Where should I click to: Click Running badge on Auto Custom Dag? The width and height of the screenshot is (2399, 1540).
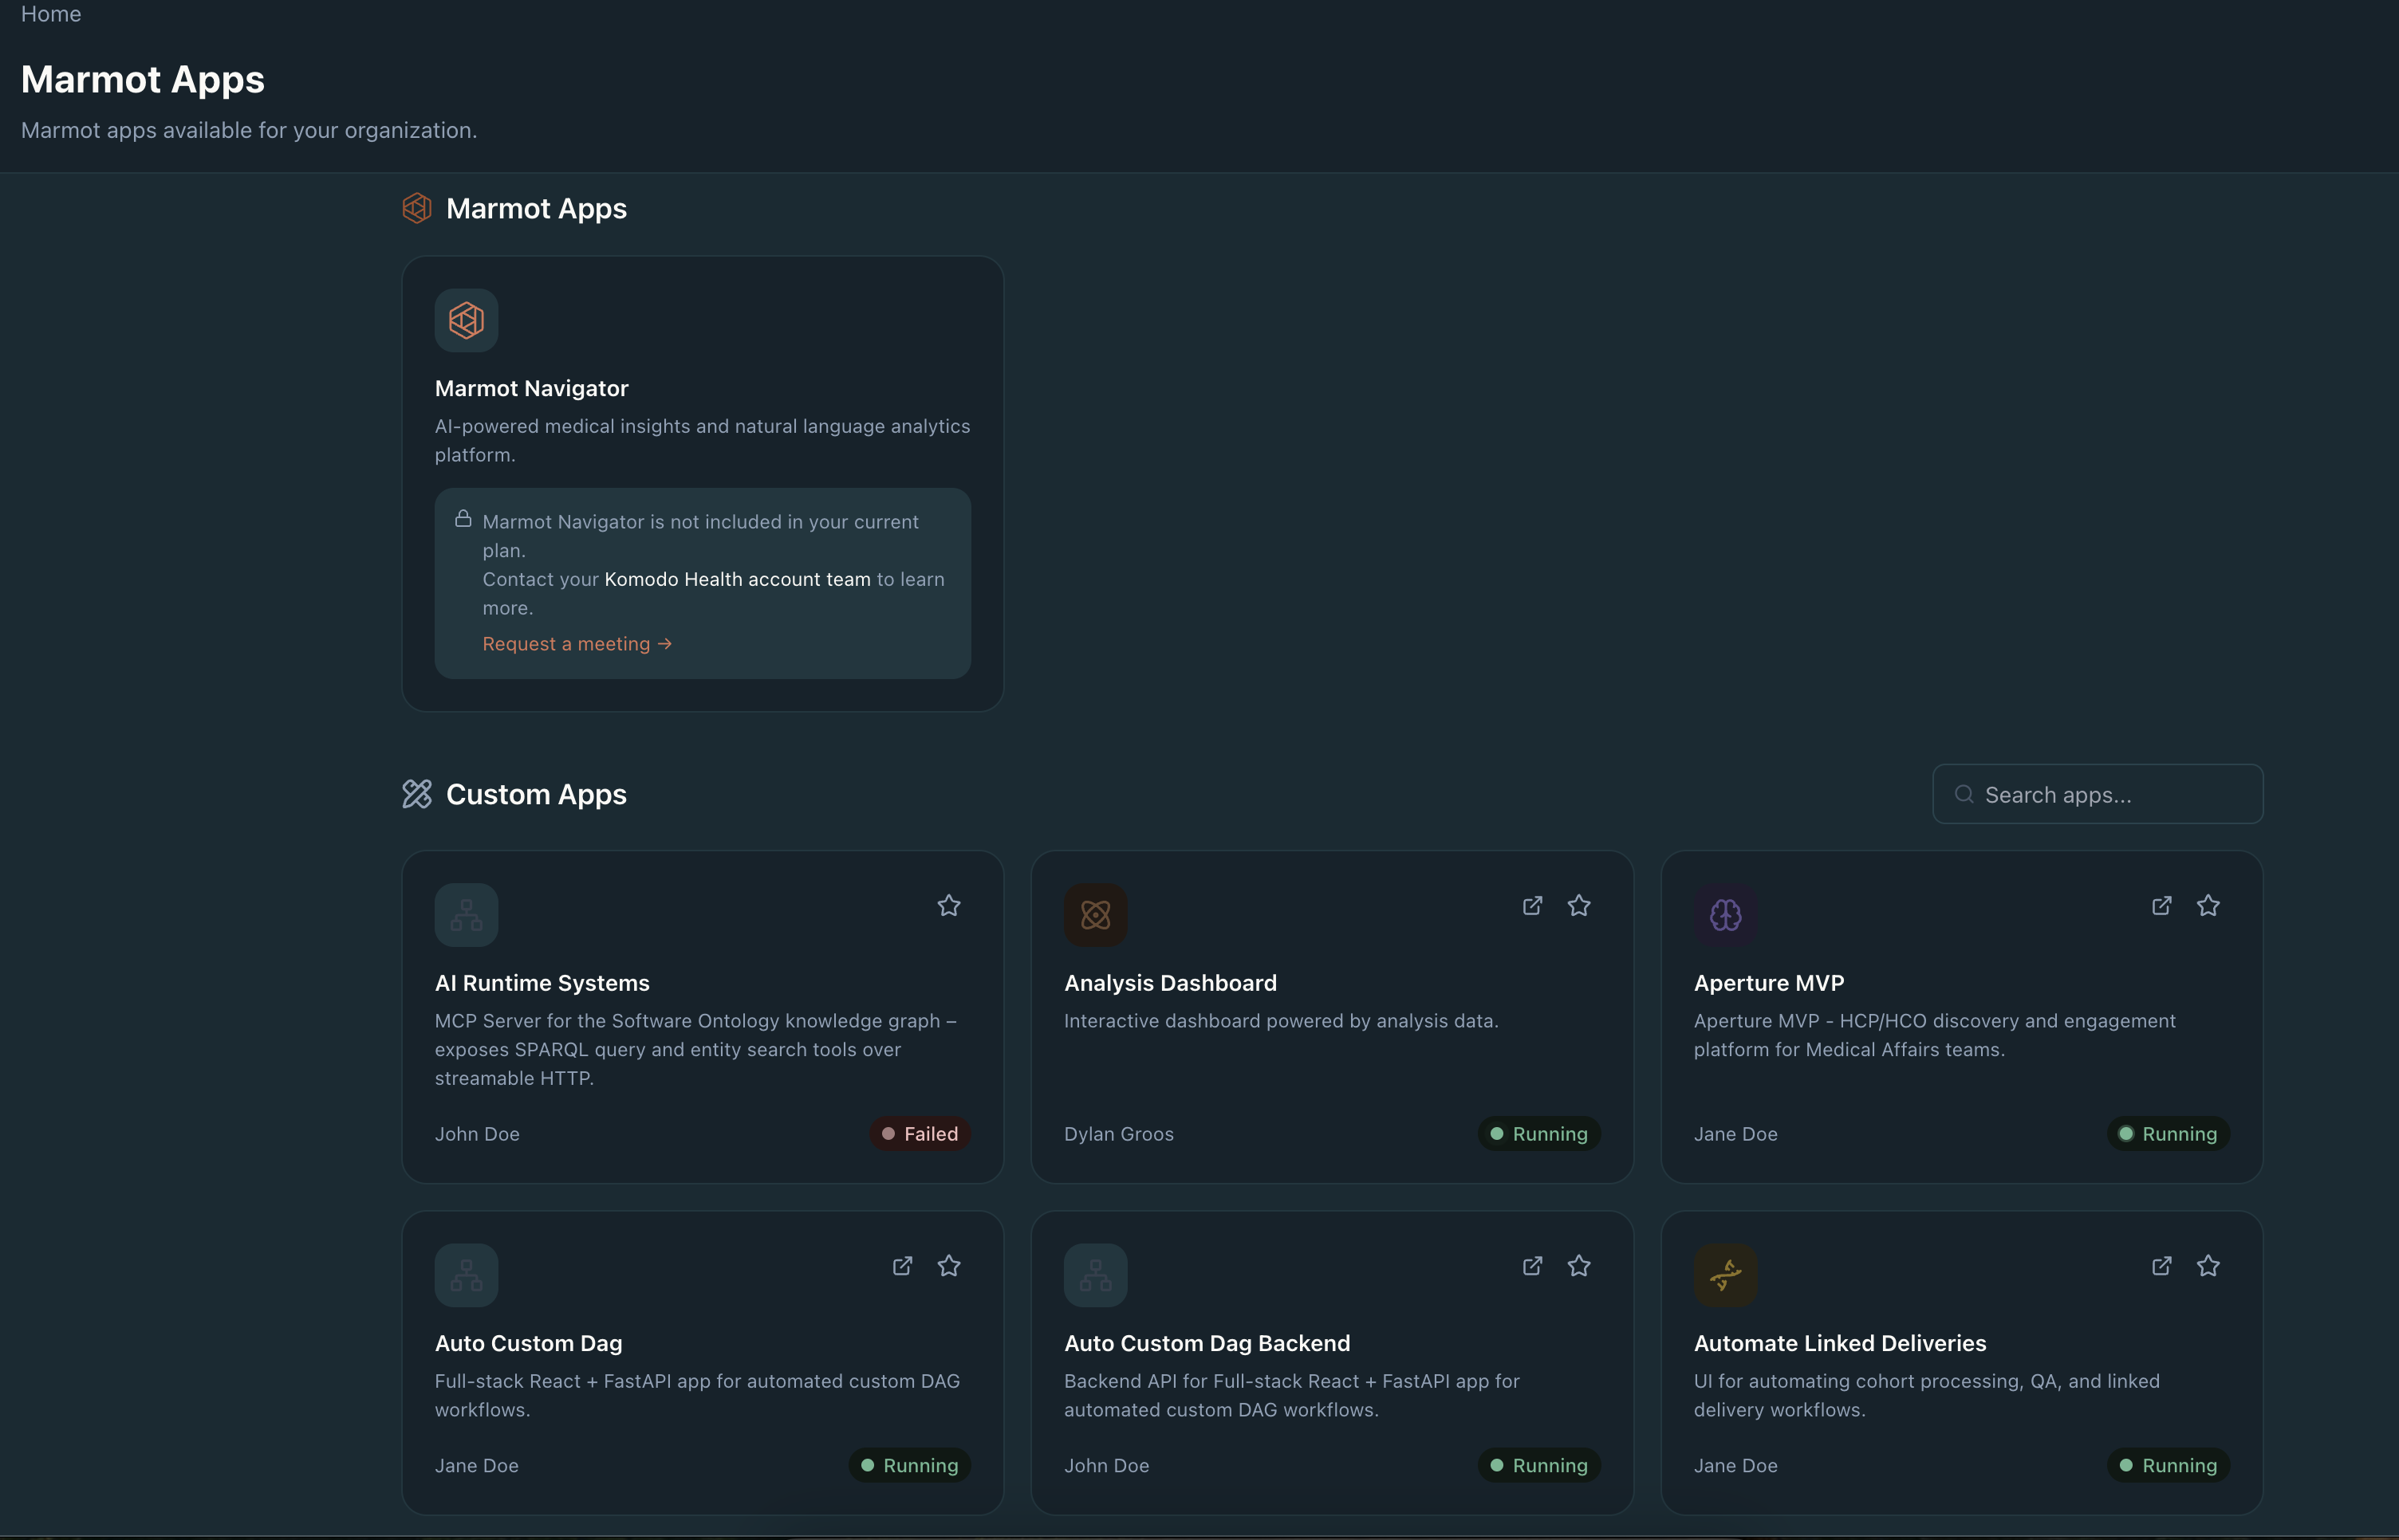pyautogui.click(x=909, y=1466)
